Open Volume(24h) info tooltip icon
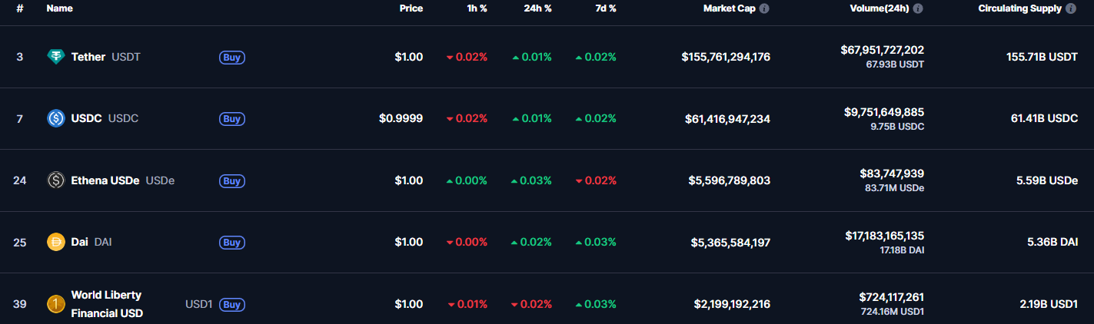1094x324 pixels. click(x=918, y=8)
